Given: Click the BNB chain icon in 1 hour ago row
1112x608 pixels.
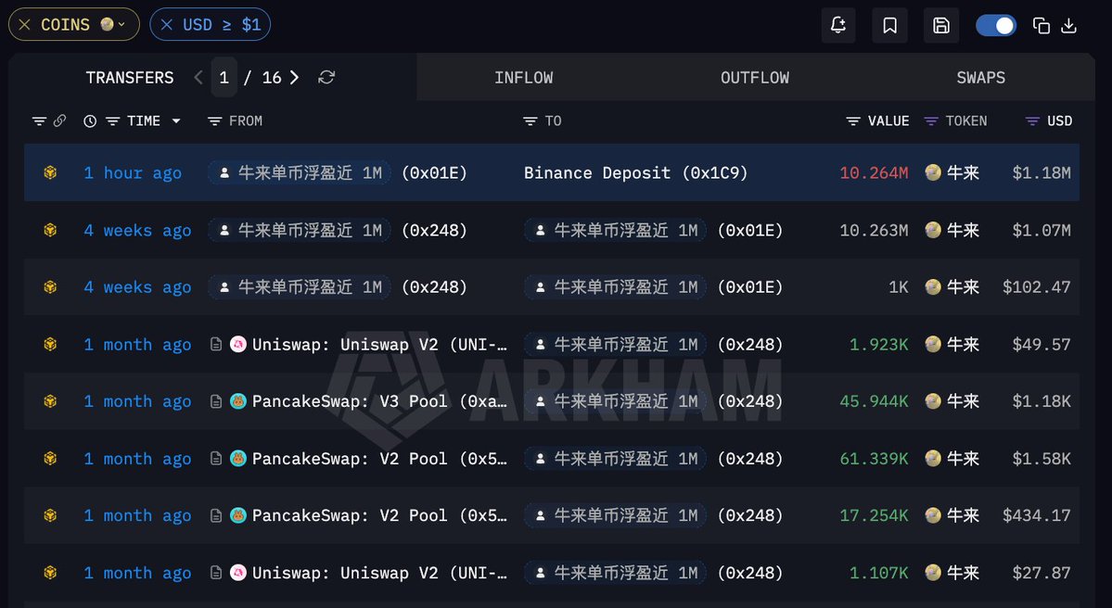Looking at the screenshot, I should (x=50, y=172).
